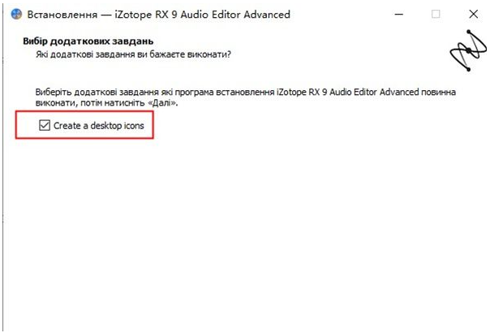Click the instruction paragraph starting 'Виберіть додаткові завдання'
The image size is (490, 333).
click(245, 97)
